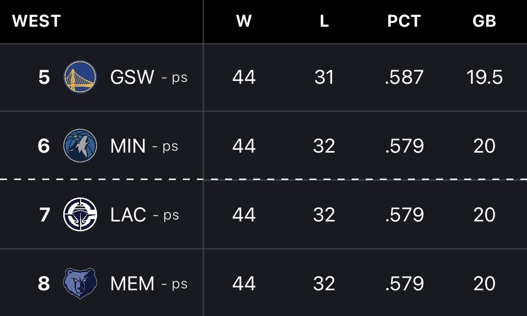Click GSW's .587 win percentage

coord(404,77)
